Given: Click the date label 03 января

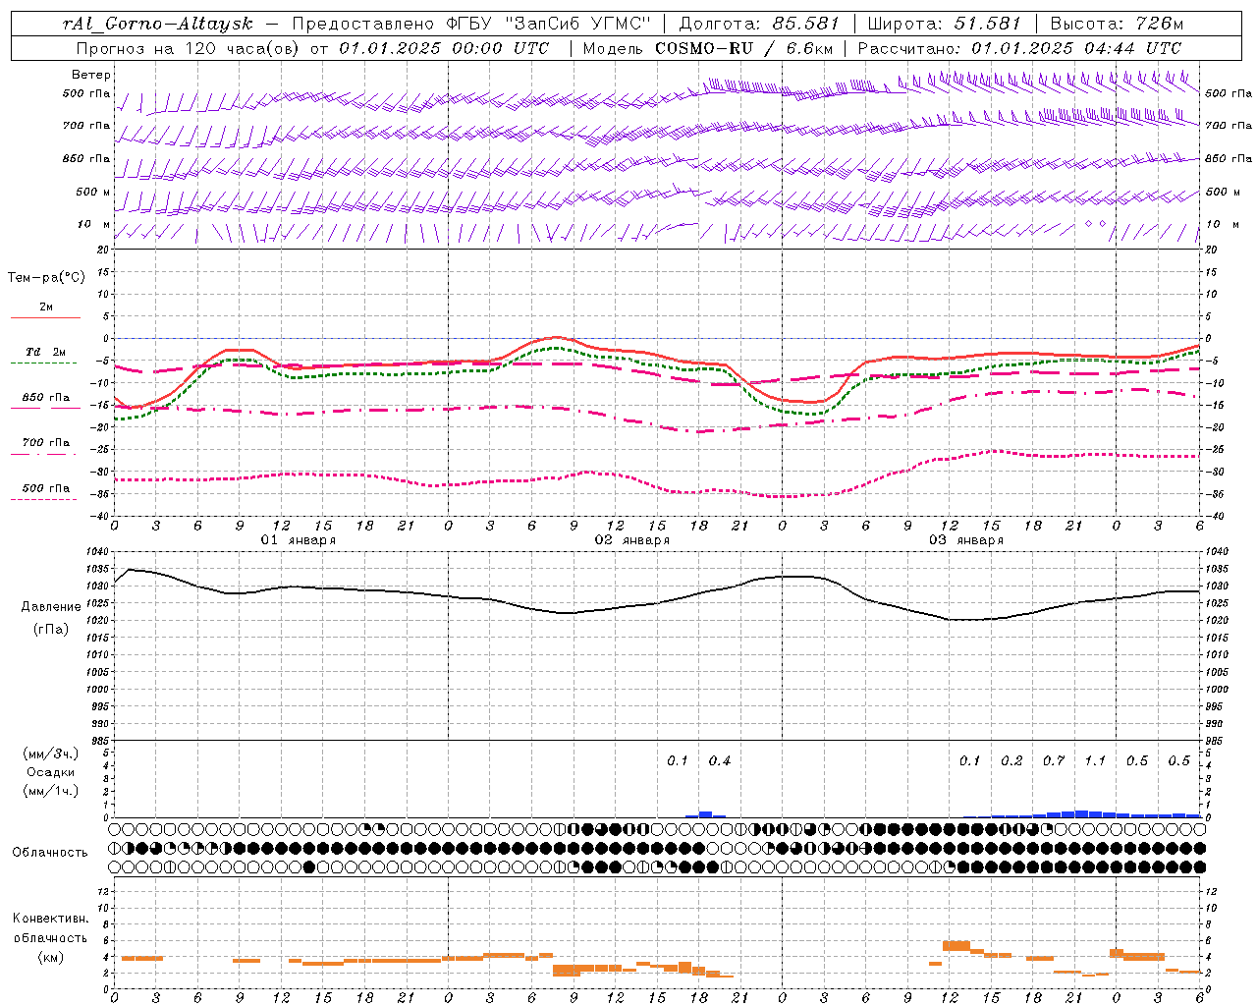Looking at the screenshot, I should pyautogui.click(x=965, y=540).
